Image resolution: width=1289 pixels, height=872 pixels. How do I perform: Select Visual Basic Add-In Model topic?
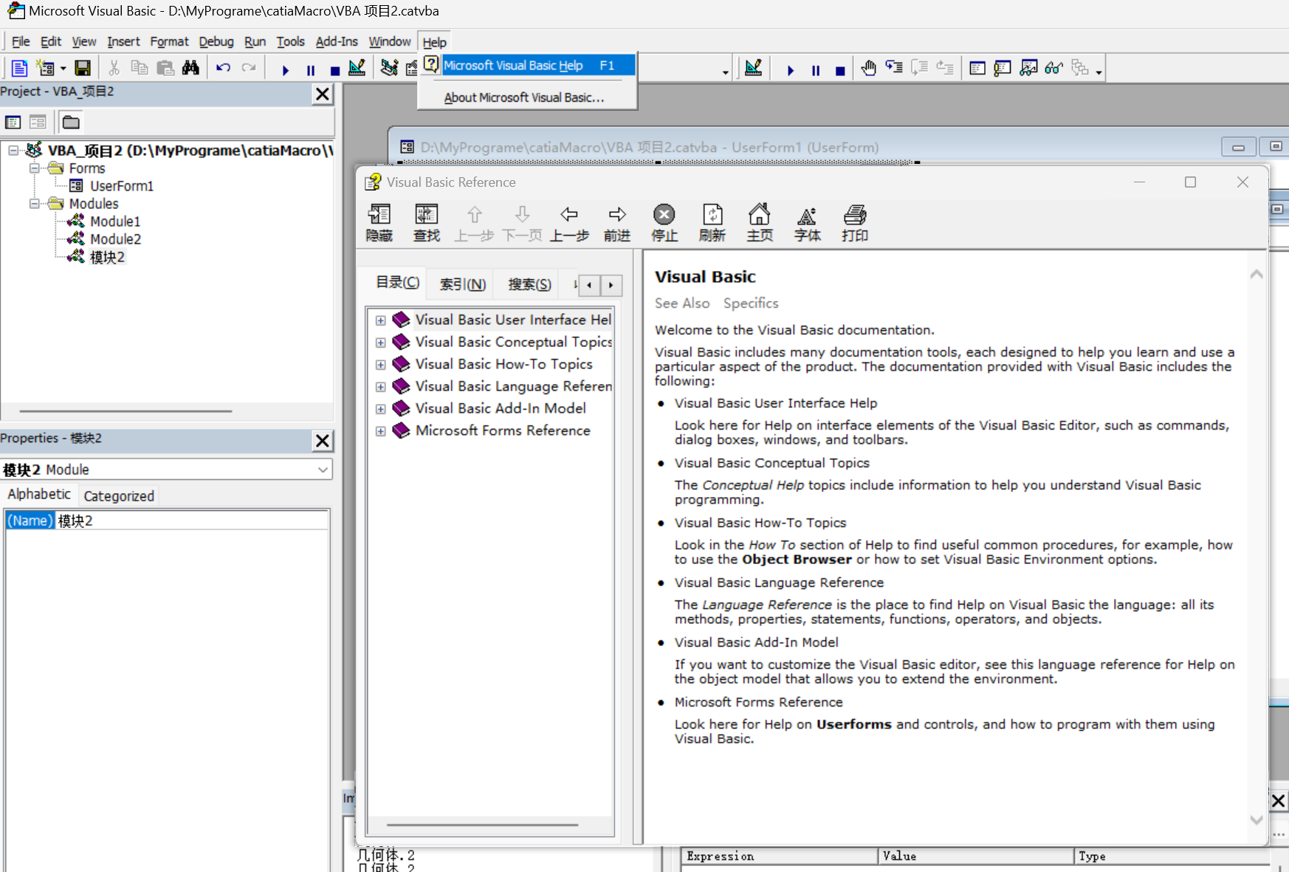click(501, 408)
